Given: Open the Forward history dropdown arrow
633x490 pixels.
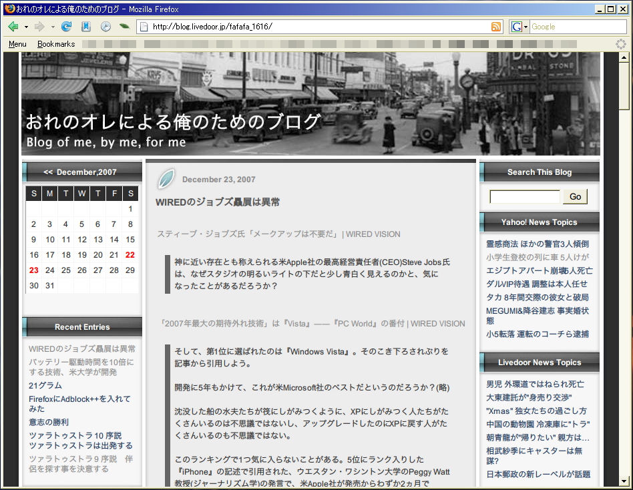Looking at the screenshot, I should click(53, 27).
